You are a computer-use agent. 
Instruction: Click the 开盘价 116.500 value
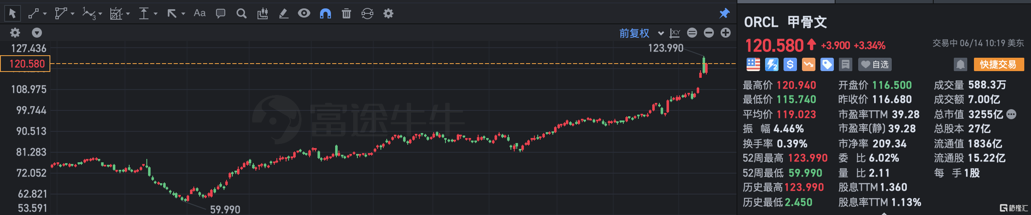click(x=892, y=85)
